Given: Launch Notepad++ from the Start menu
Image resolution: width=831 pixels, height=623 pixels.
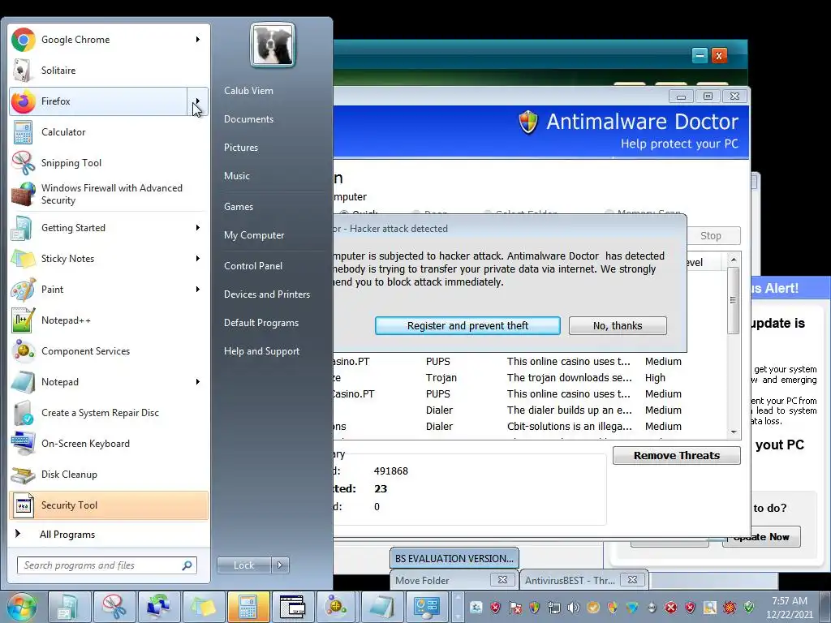Looking at the screenshot, I should point(109,320).
